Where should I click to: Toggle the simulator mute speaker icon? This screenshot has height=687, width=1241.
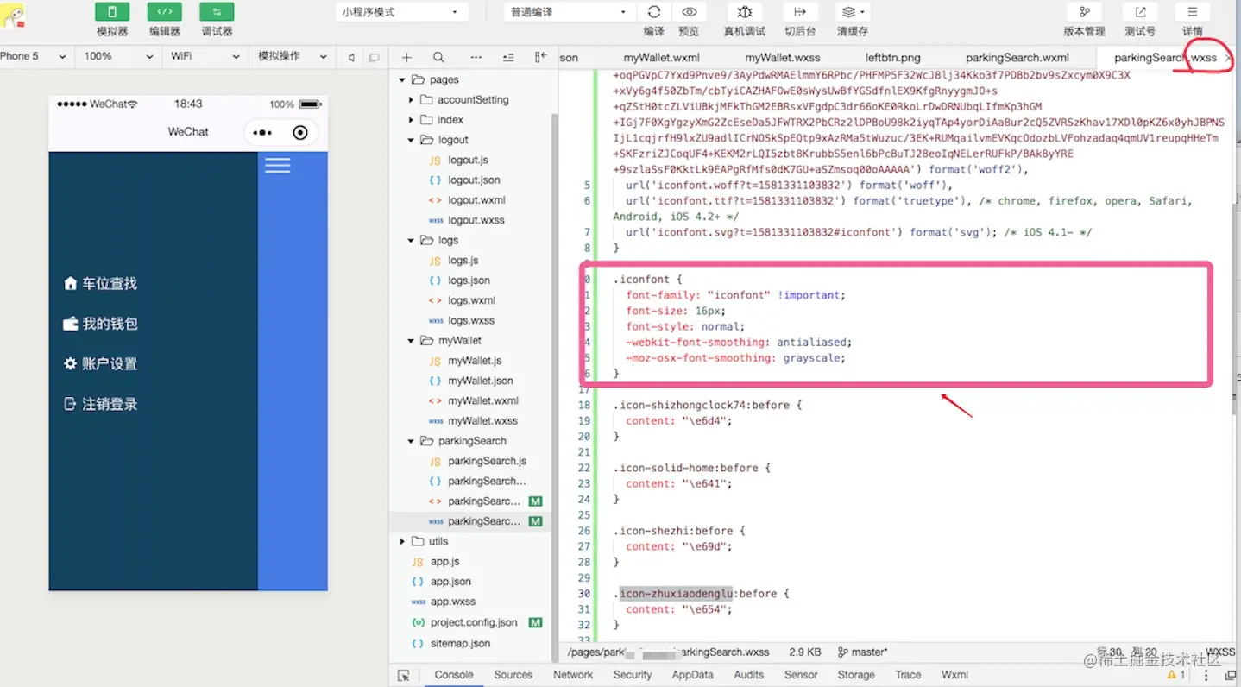[351, 58]
